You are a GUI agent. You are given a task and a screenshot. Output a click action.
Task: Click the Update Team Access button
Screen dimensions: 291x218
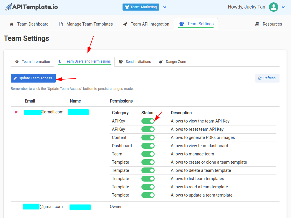(x=33, y=78)
